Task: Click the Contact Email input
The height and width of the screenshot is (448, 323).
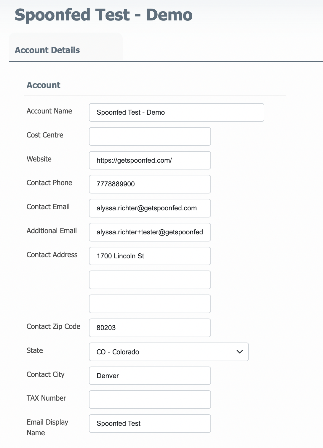Action: coord(150,208)
